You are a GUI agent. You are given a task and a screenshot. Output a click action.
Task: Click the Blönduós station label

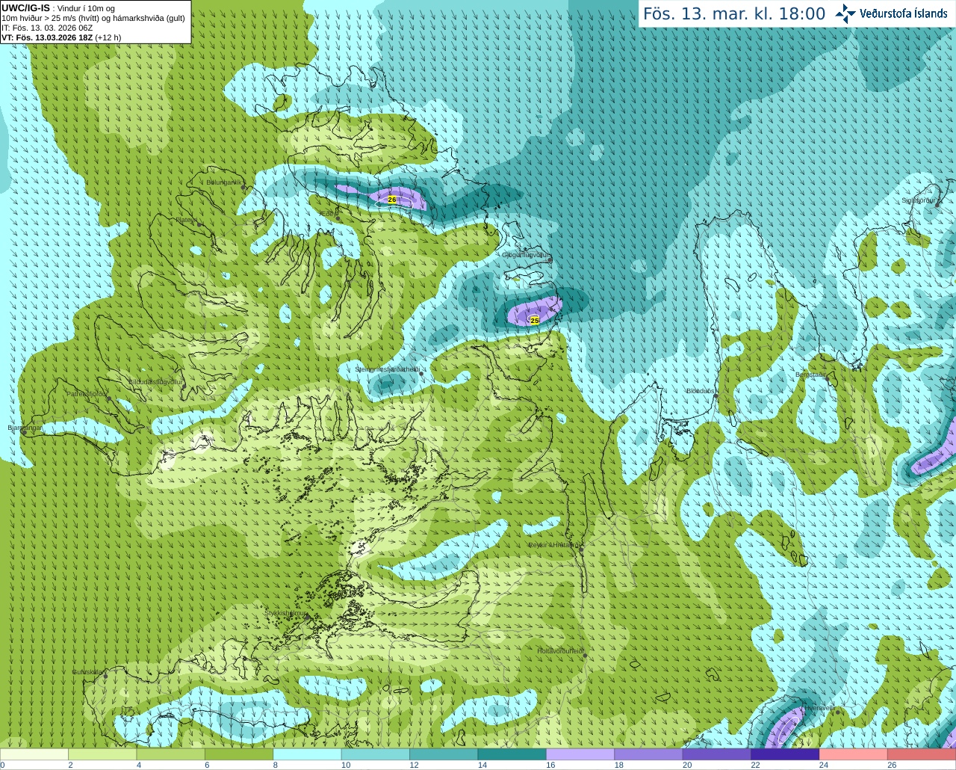click(701, 391)
